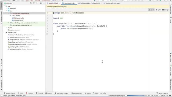
Task: Open the Gradle right sidebar tab
Action: click(171, 20)
